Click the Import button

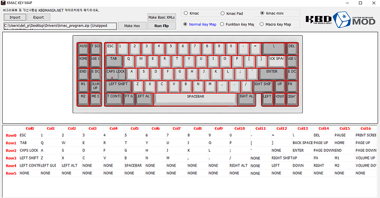(15, 17)
